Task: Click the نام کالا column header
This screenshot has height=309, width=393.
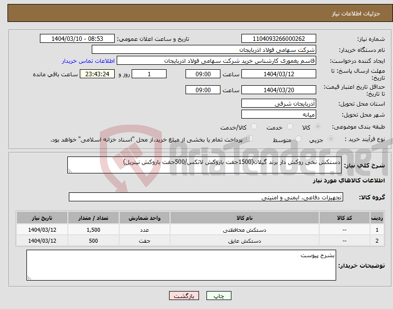Action: 244,218
